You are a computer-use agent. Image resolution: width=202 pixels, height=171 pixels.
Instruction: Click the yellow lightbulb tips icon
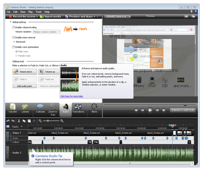point(191,12)
